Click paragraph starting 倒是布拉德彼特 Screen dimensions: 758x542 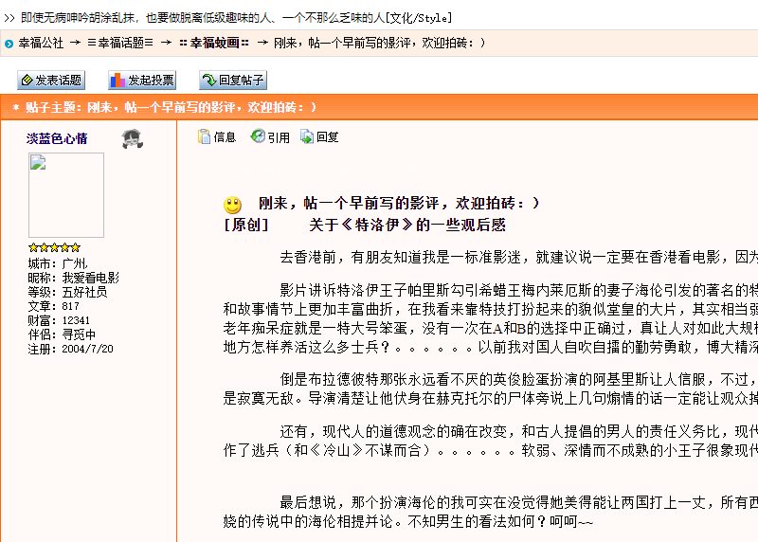(x=491, y=388)
